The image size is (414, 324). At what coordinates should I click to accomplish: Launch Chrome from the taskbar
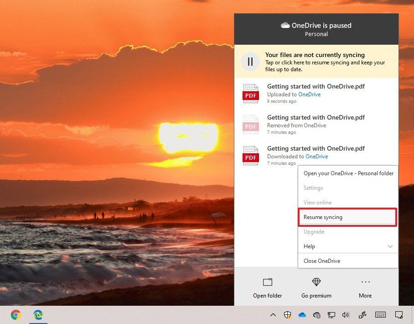point(16,314)
